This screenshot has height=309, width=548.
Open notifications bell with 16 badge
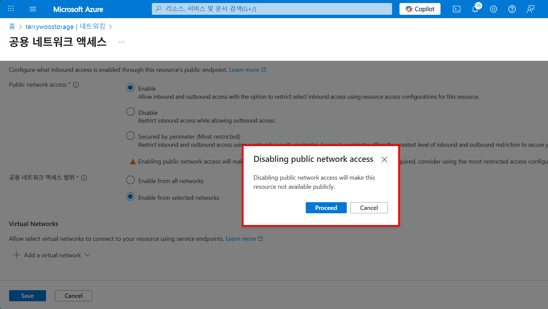coord(475,8)
